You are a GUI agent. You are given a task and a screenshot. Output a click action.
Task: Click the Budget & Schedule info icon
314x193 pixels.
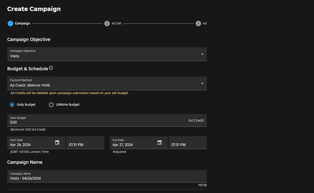(51, 68)
